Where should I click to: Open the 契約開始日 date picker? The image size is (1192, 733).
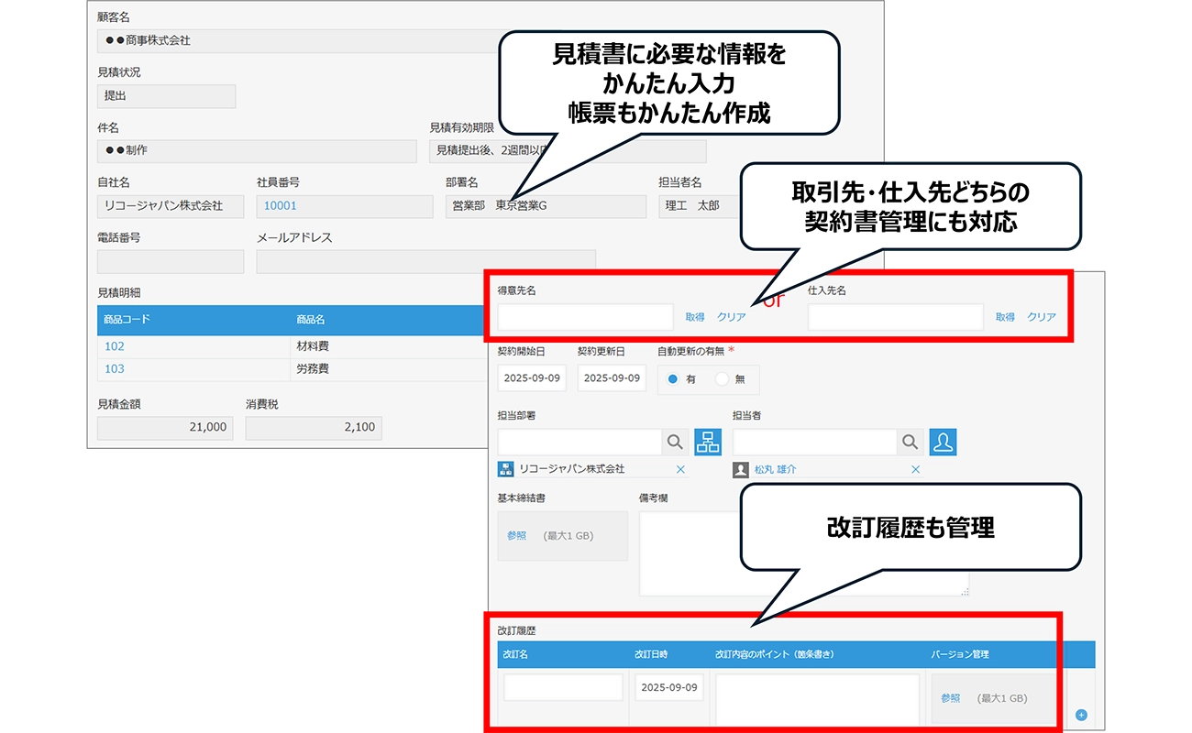pyautogui.click(x=532, y=377)
